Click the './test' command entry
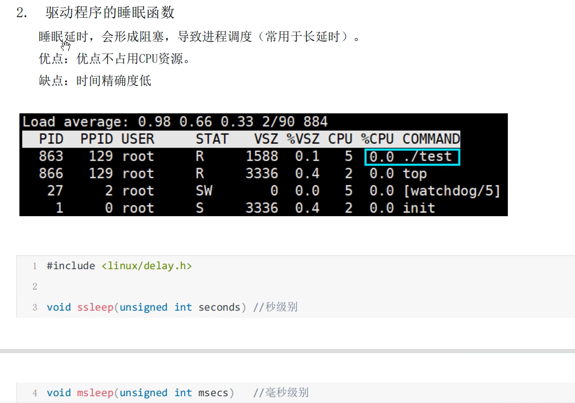 coord(427,156)
